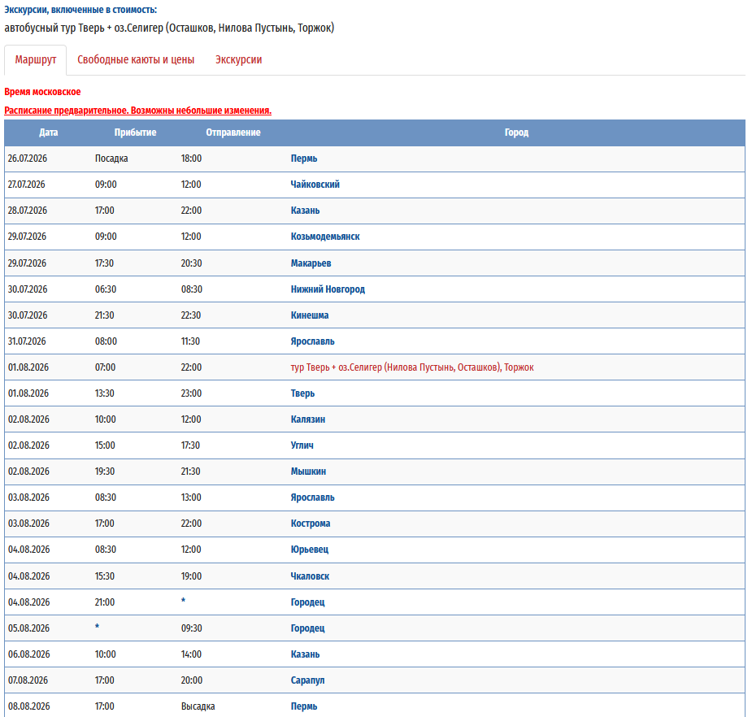
Task: Click the Тверь link with 13:30 arrival
Action: pos(302,393)
